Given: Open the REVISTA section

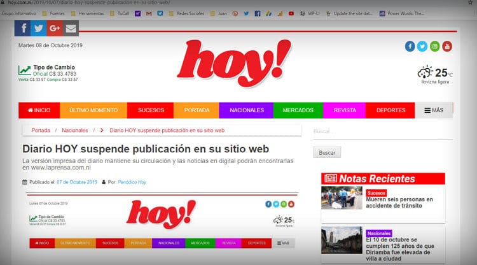Looking at the screenshot, I should 345,110.
